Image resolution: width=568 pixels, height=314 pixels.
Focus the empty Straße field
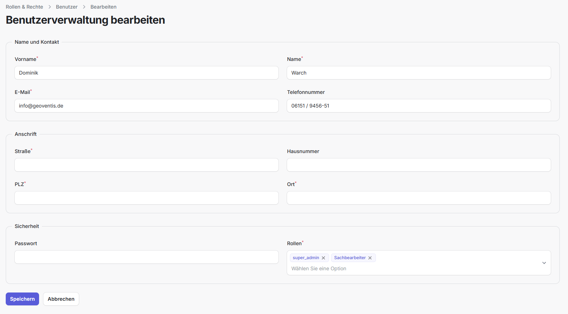(146, 165)
